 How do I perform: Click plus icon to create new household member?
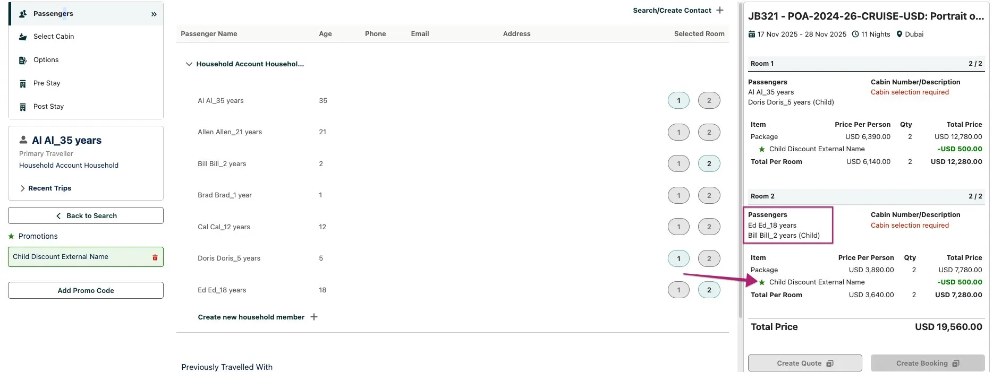pyautogui.click(x=314, y=317)
